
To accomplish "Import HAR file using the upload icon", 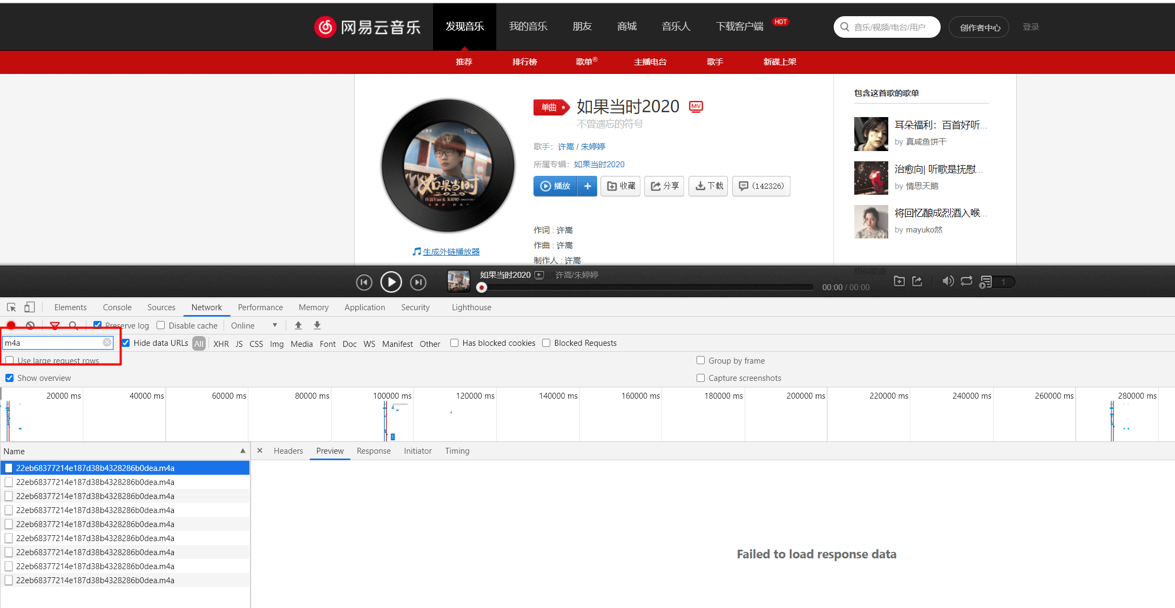I will 298,325.
